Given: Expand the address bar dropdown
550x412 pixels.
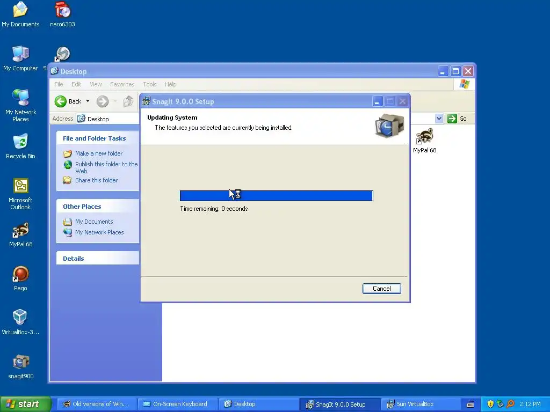Looking at the screenshot, I should (x=439, y=119).
